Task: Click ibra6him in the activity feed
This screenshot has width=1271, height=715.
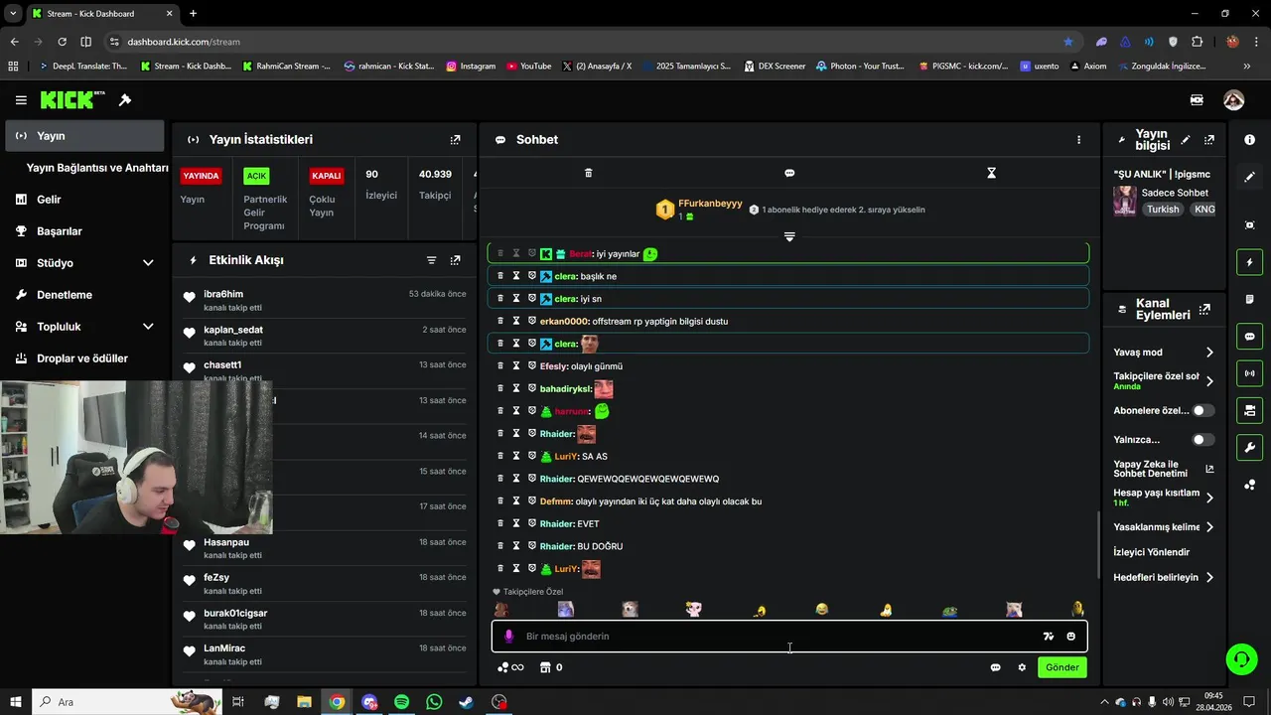Action: [x=223, y=294]
